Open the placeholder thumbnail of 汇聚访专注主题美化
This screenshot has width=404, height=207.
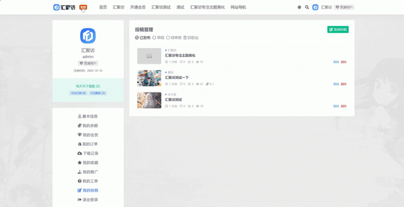pyautogui.click(x=149, y=56)
